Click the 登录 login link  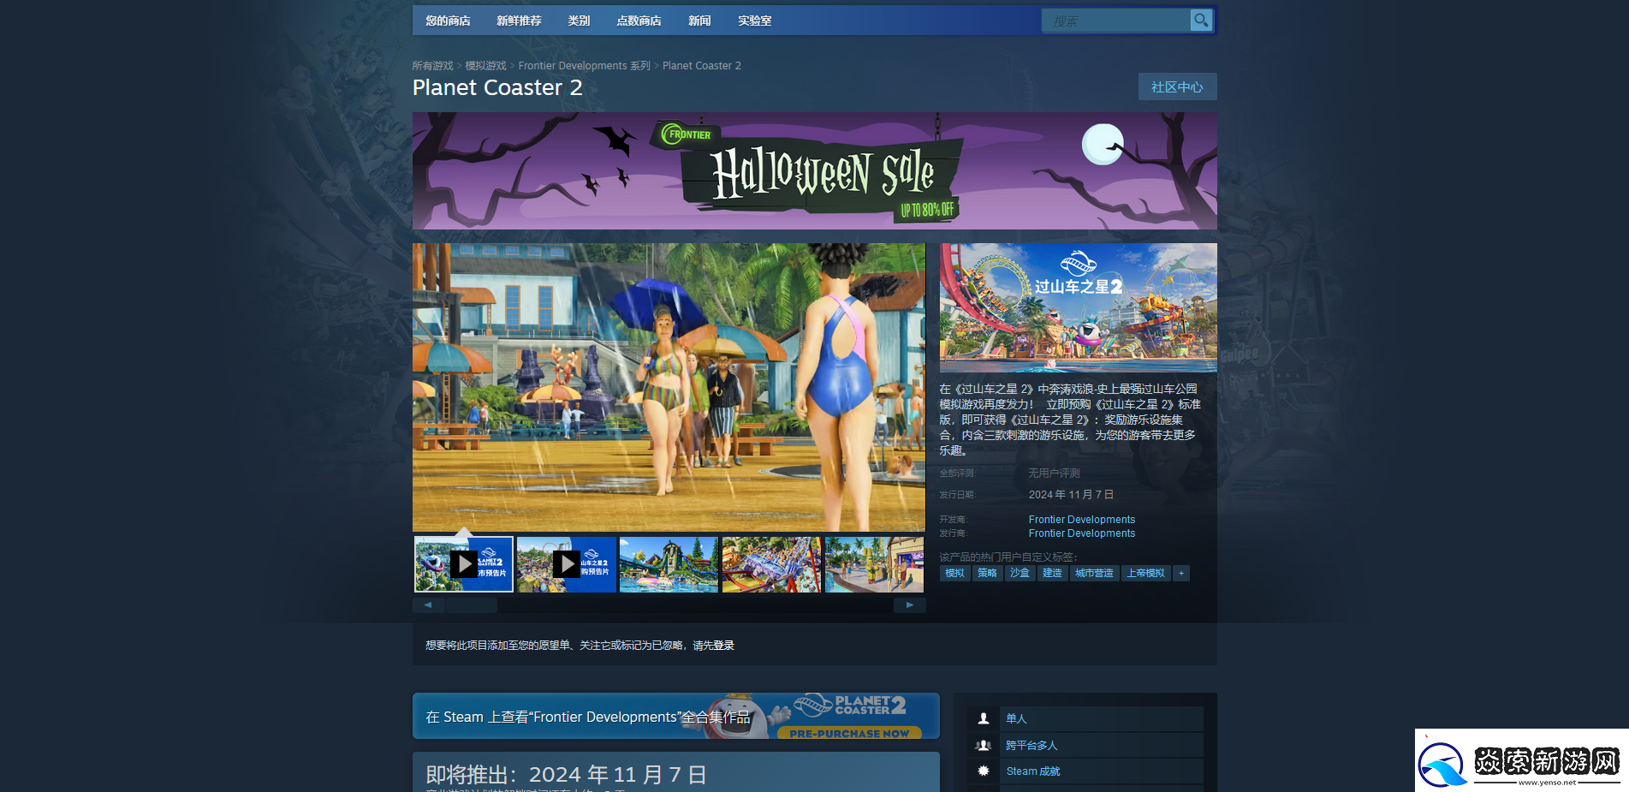click(x=723, y=646)
